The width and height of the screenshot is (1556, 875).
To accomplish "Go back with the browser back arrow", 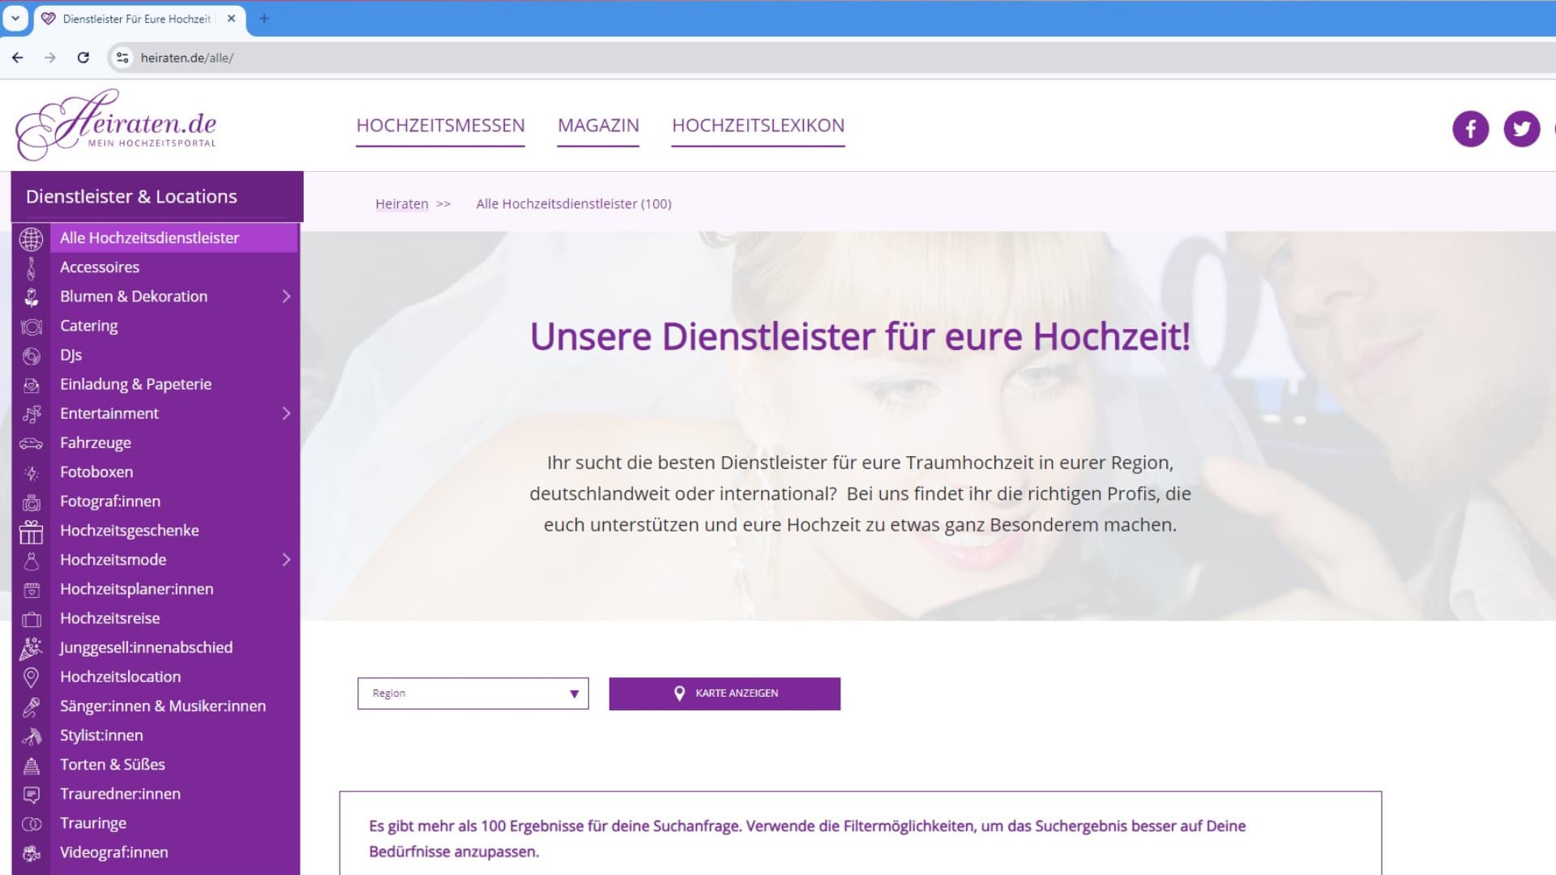I will coord(18,58).
